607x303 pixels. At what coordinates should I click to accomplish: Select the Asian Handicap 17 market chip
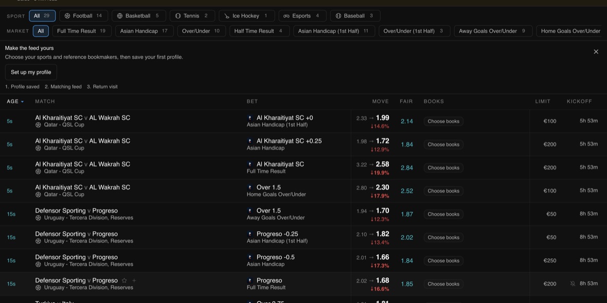point(144,31)
